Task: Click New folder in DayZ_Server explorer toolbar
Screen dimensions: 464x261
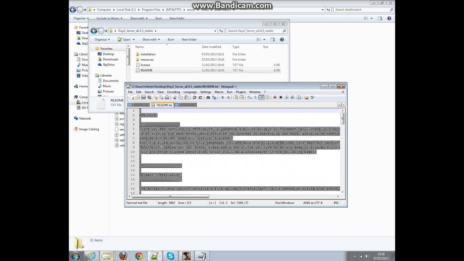Action: coord(189,40)
